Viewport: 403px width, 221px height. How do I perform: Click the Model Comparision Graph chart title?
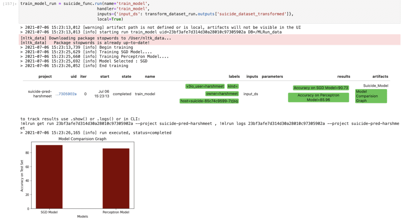point(82,139)
